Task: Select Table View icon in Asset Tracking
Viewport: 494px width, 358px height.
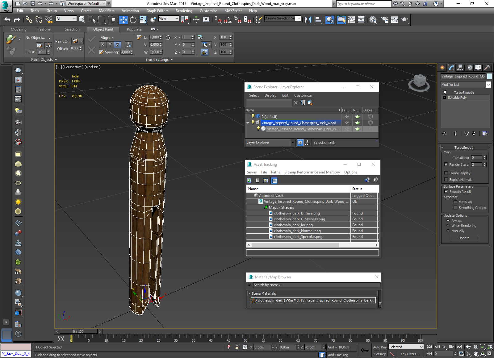Action: 274,181
